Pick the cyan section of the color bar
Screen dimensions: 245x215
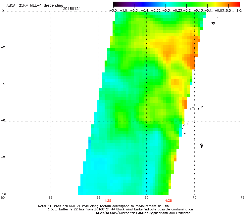pyautogui.click(x=167, y=4)
